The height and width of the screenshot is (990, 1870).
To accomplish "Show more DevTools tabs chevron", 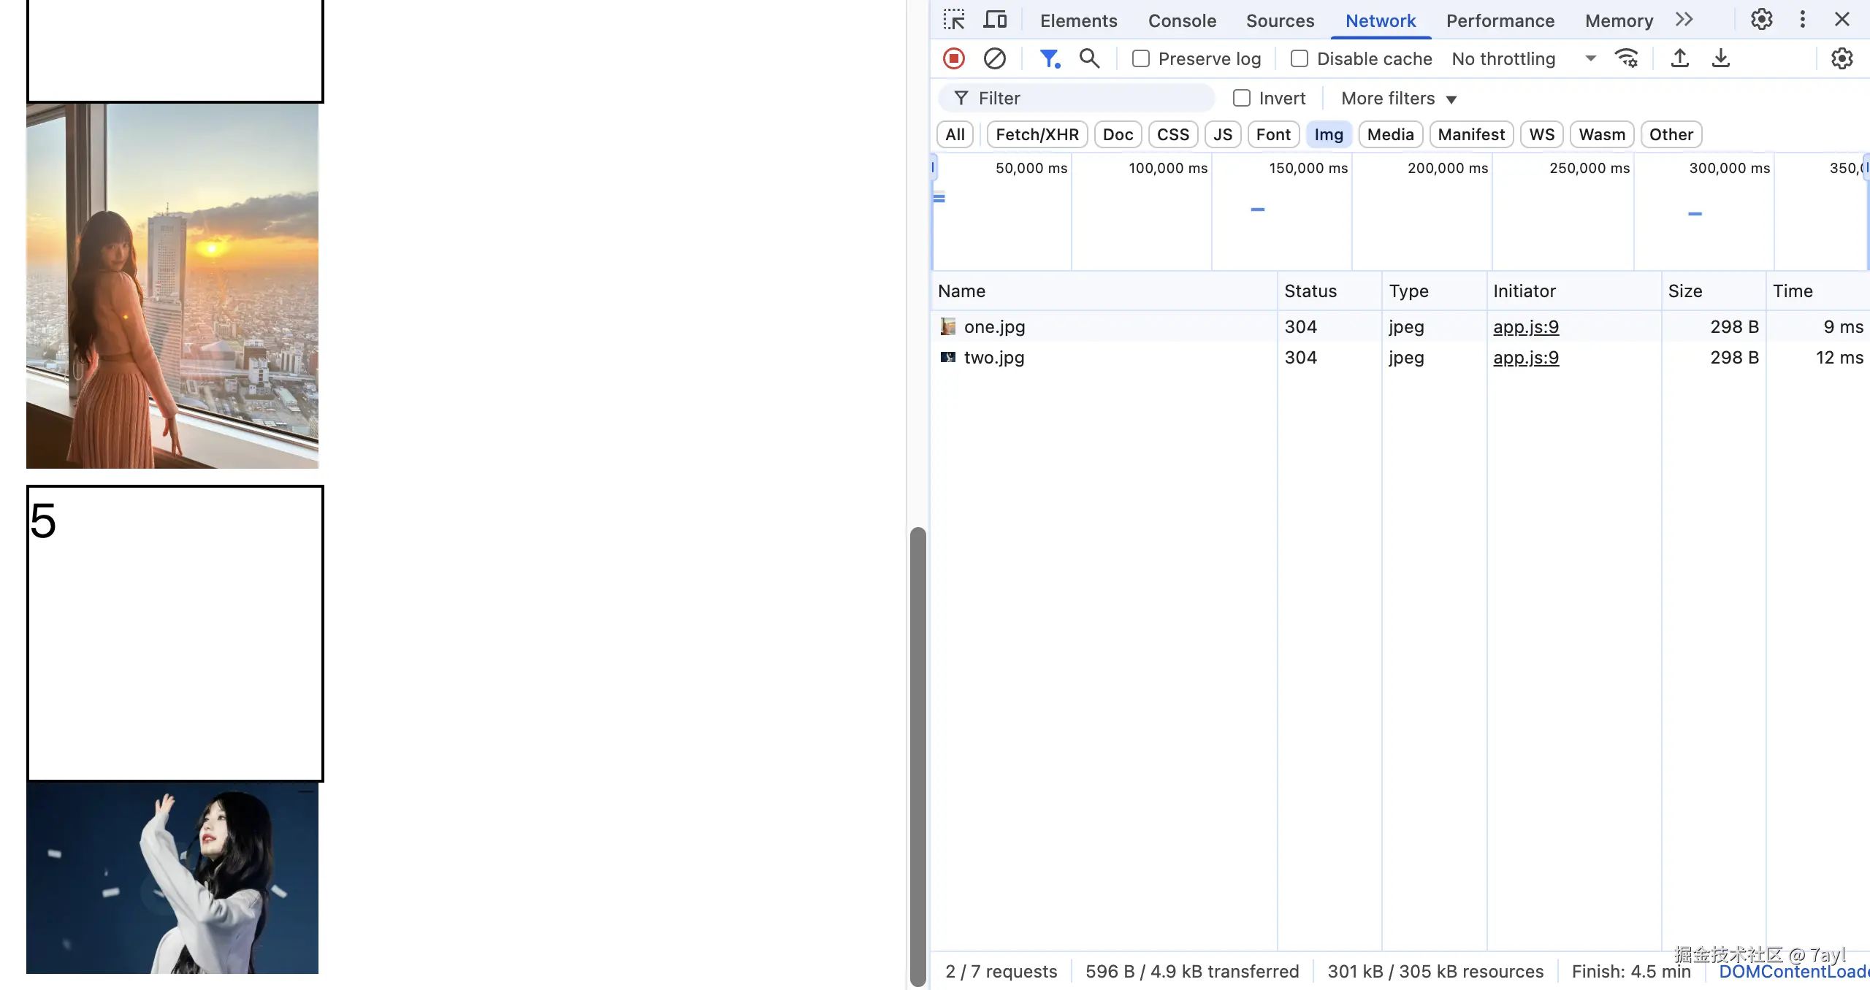I will pyautogui.click(x=1684, y=20).
